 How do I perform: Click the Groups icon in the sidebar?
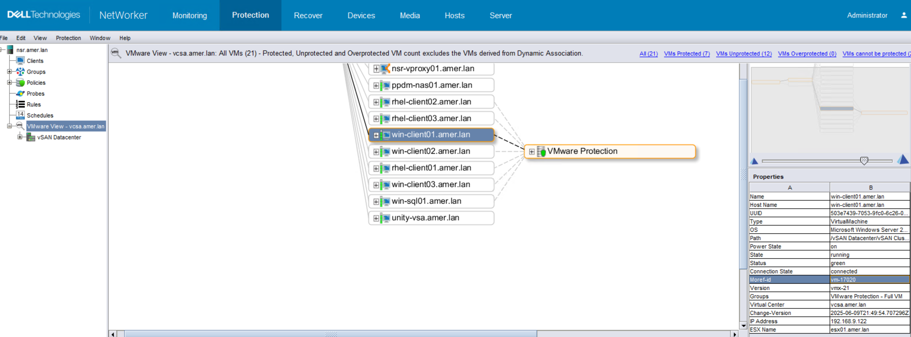pos(20,72)
